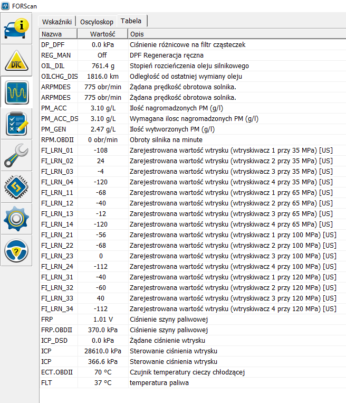Switch to the Oscyloskop tab
The image size is (346, 403).
[97, 22]
